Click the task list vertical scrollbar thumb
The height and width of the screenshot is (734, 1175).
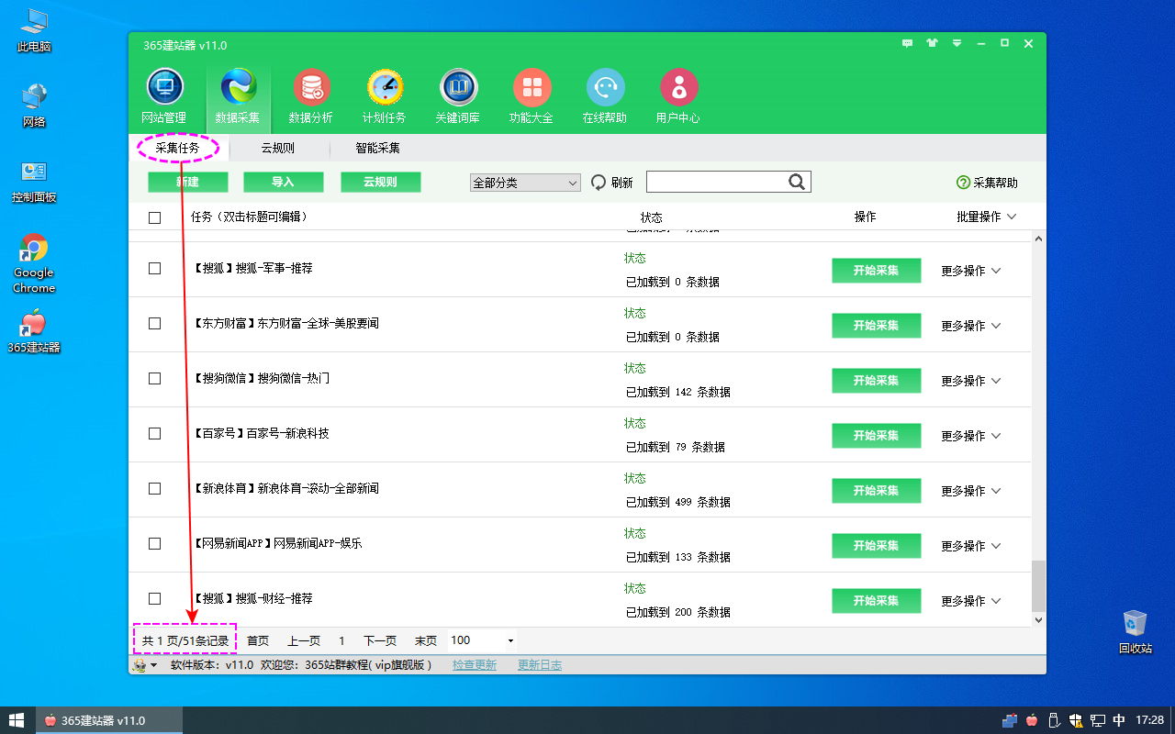click(x=1038, y=586)
